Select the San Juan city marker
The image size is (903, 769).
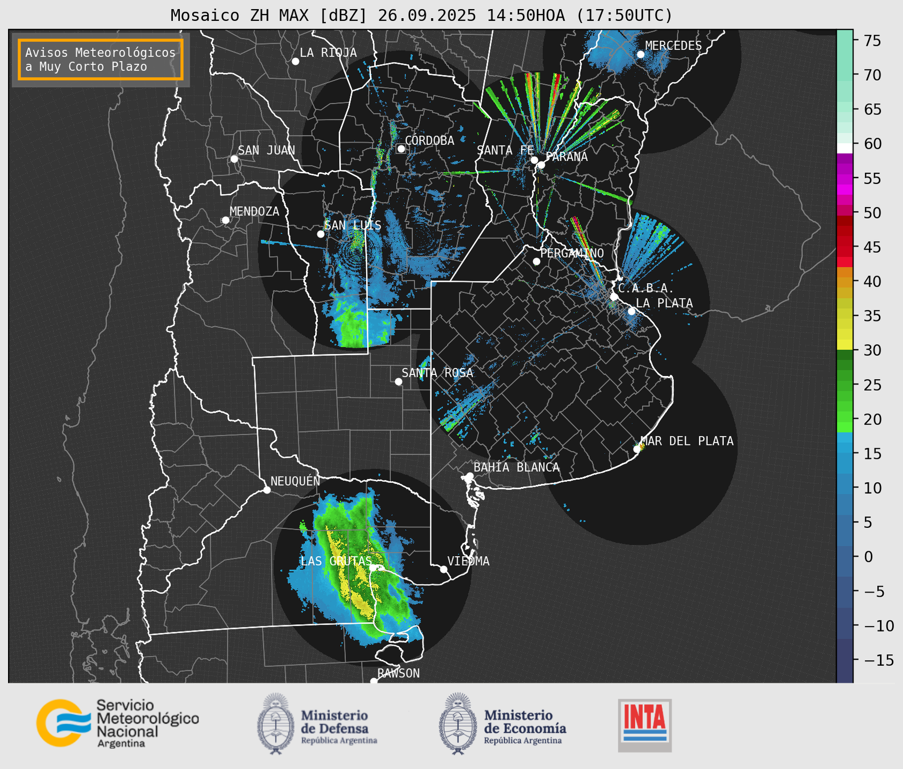tap(234, 159)
